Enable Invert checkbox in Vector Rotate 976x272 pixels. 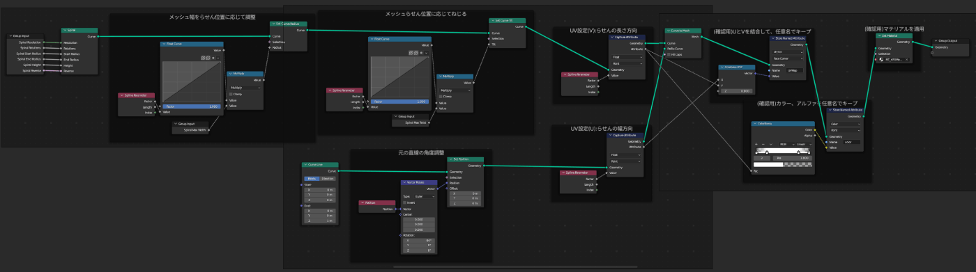point(405,202)
